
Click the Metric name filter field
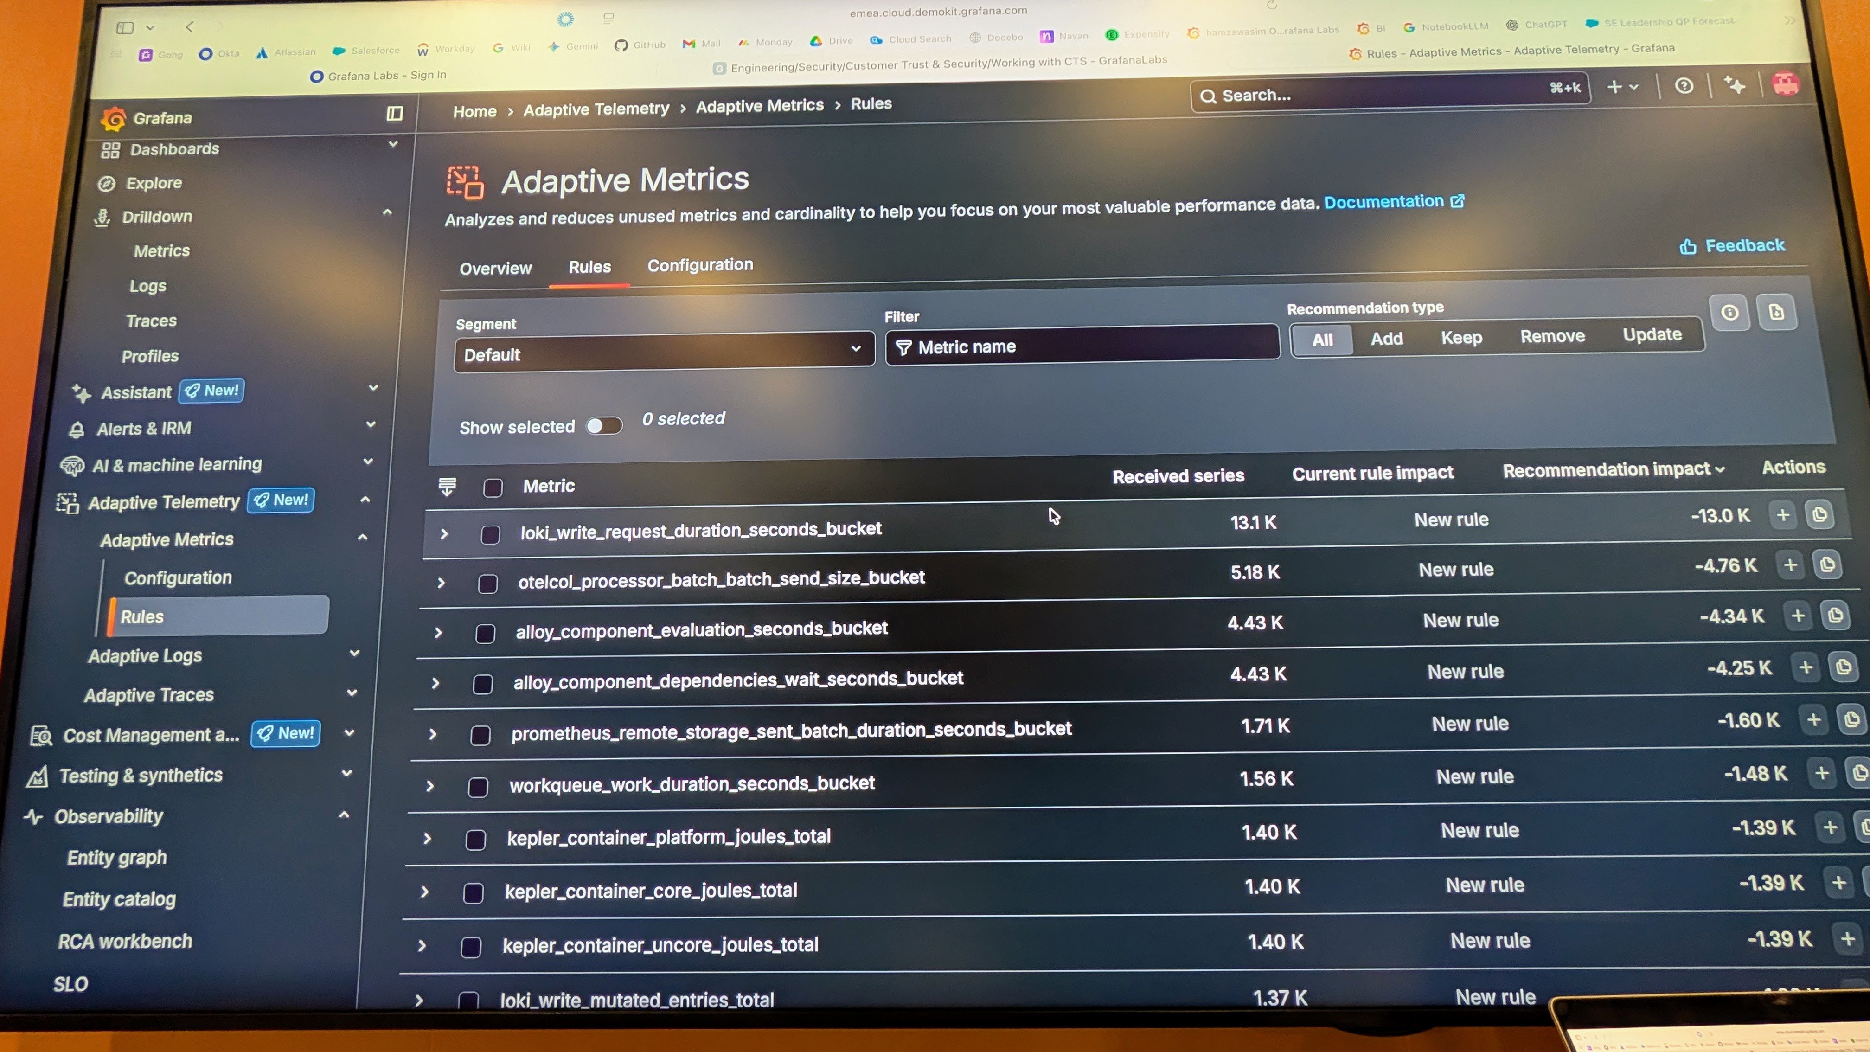(x=1082, y=346)
